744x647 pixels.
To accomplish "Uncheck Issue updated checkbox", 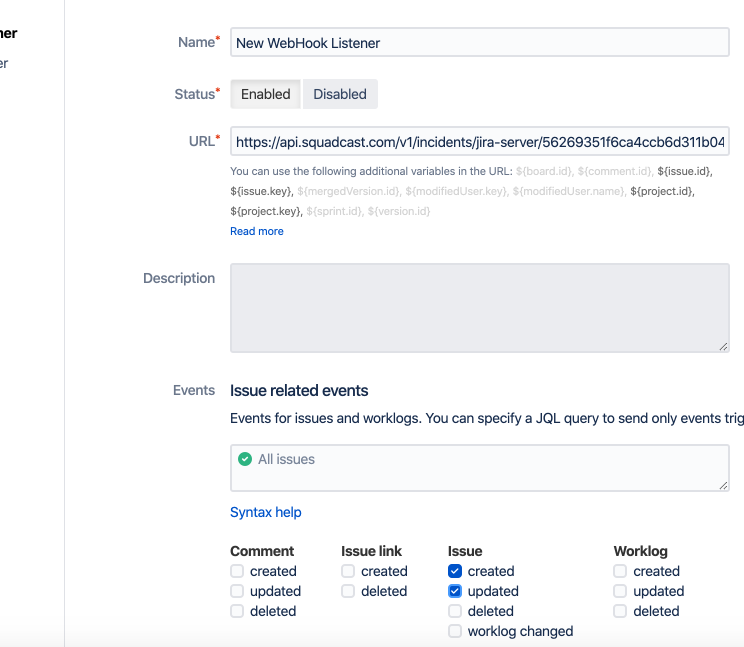I will coord(455,591).
